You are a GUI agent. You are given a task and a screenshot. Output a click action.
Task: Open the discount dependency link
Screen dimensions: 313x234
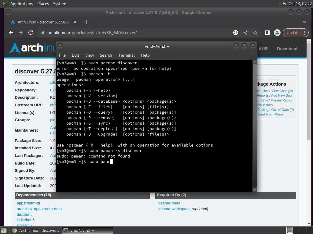[x=24, y=214]
